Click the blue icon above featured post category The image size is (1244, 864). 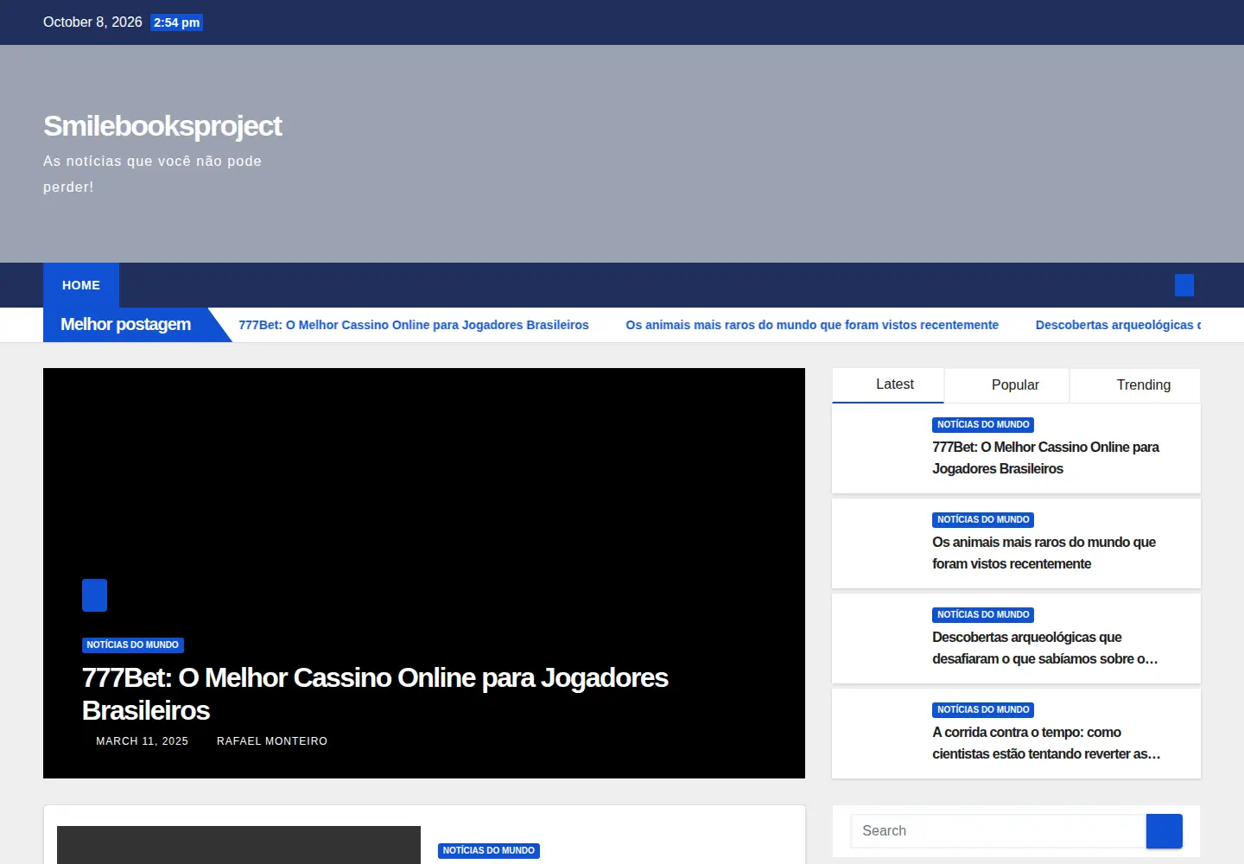point(94,595)
